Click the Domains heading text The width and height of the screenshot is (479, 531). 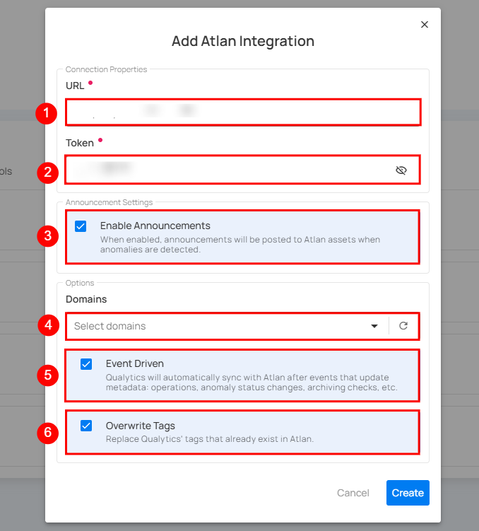(x=86, y=299)
